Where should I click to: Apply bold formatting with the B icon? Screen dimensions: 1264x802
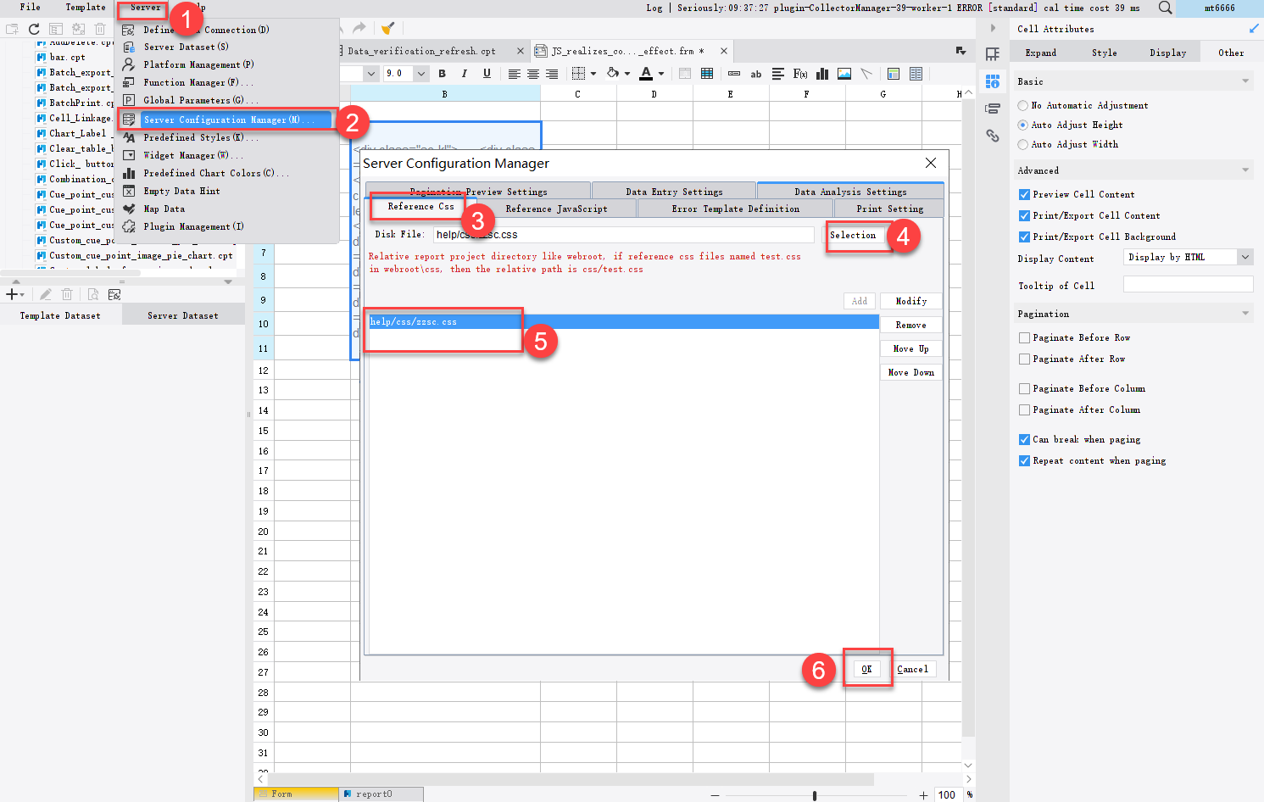[442, 74]
